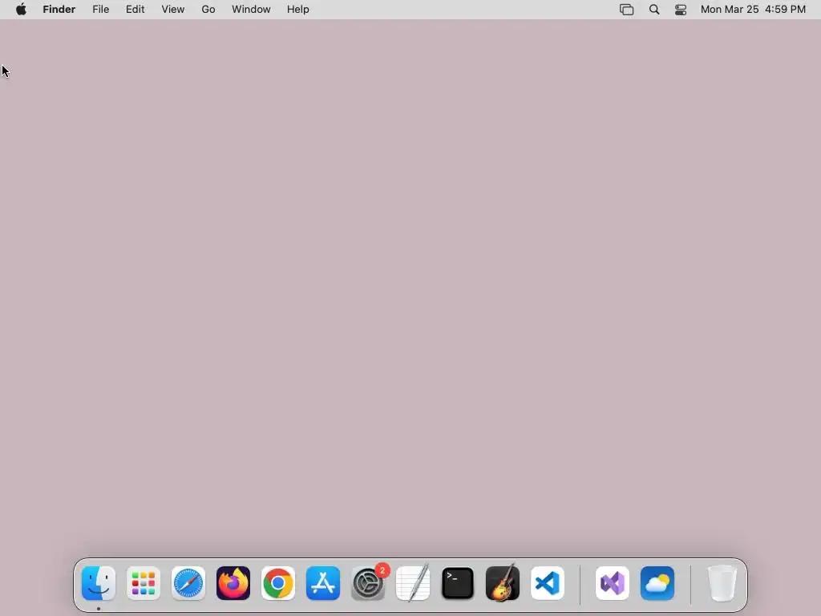Open TextEdit from the Dock
821x616 pixels.
click(x=413, y=583)
